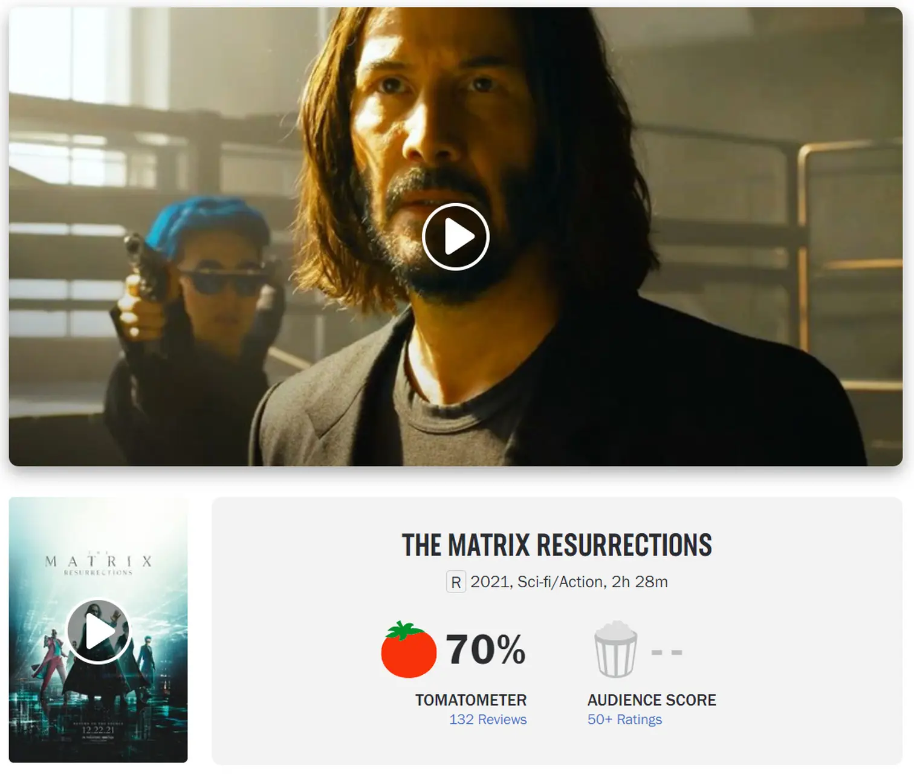Screen dimensions: 914x774
Task: Click the empty audience score dashes
Action: (667, 652)
